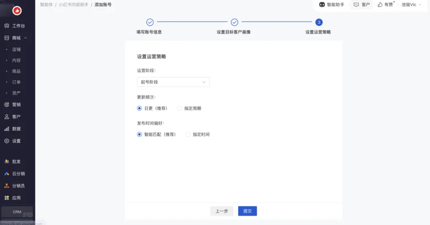Screen dimensions: 430x225
Task: Click 小红书内容助手 breadcrumb link
Action: tap(74, 5)
